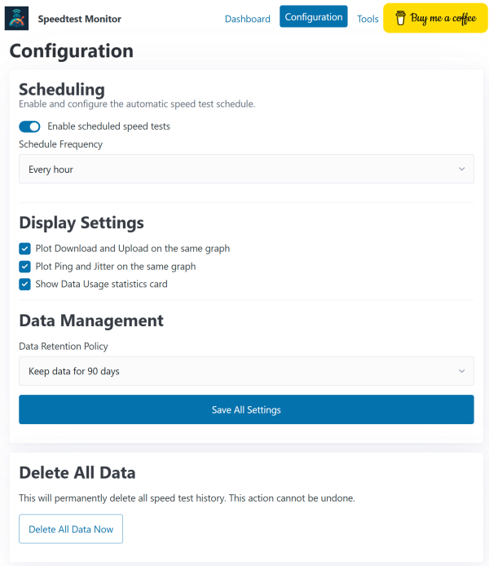Disable the scheduled speed tests toggle
The height and width of the screenshot is (566, 489).
(29, 126)
